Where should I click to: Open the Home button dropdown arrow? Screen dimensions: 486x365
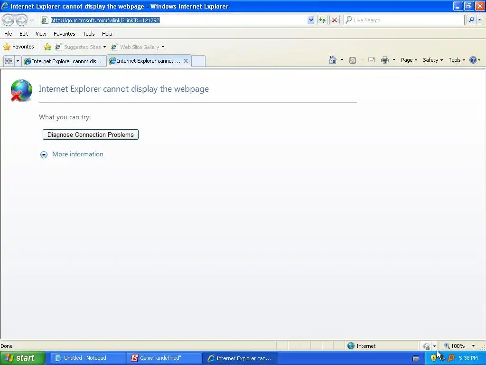(x=342, y=60)
